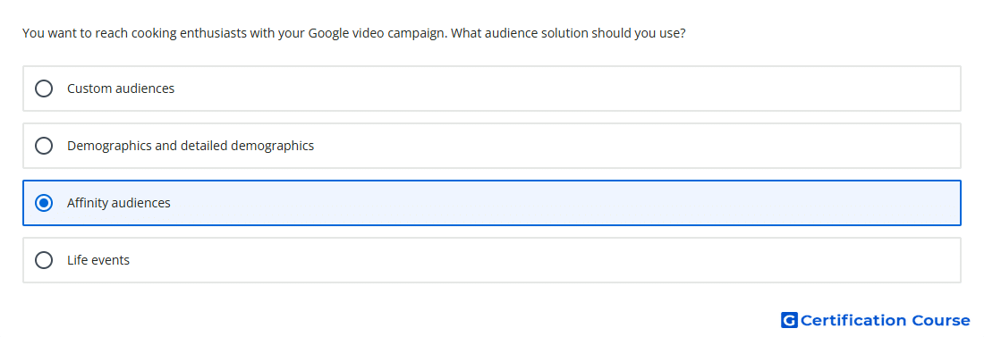Viewport: 984px width, 337px height.
Task: Click the "Custom audiences" label text
Action: [x=121, y=88]
